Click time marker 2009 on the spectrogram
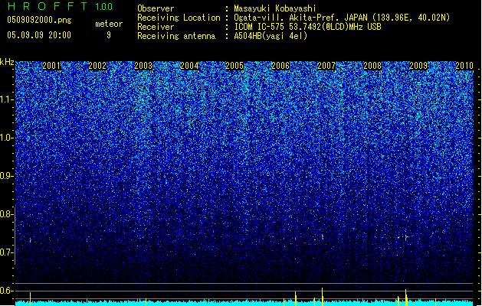Image resolution: width=482 pixels, height=306 pixels. [x=418, y=66]
